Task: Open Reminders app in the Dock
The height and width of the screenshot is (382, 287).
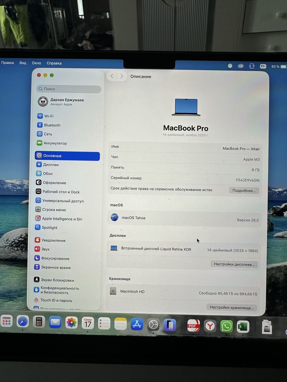Action: click(104, 324)
